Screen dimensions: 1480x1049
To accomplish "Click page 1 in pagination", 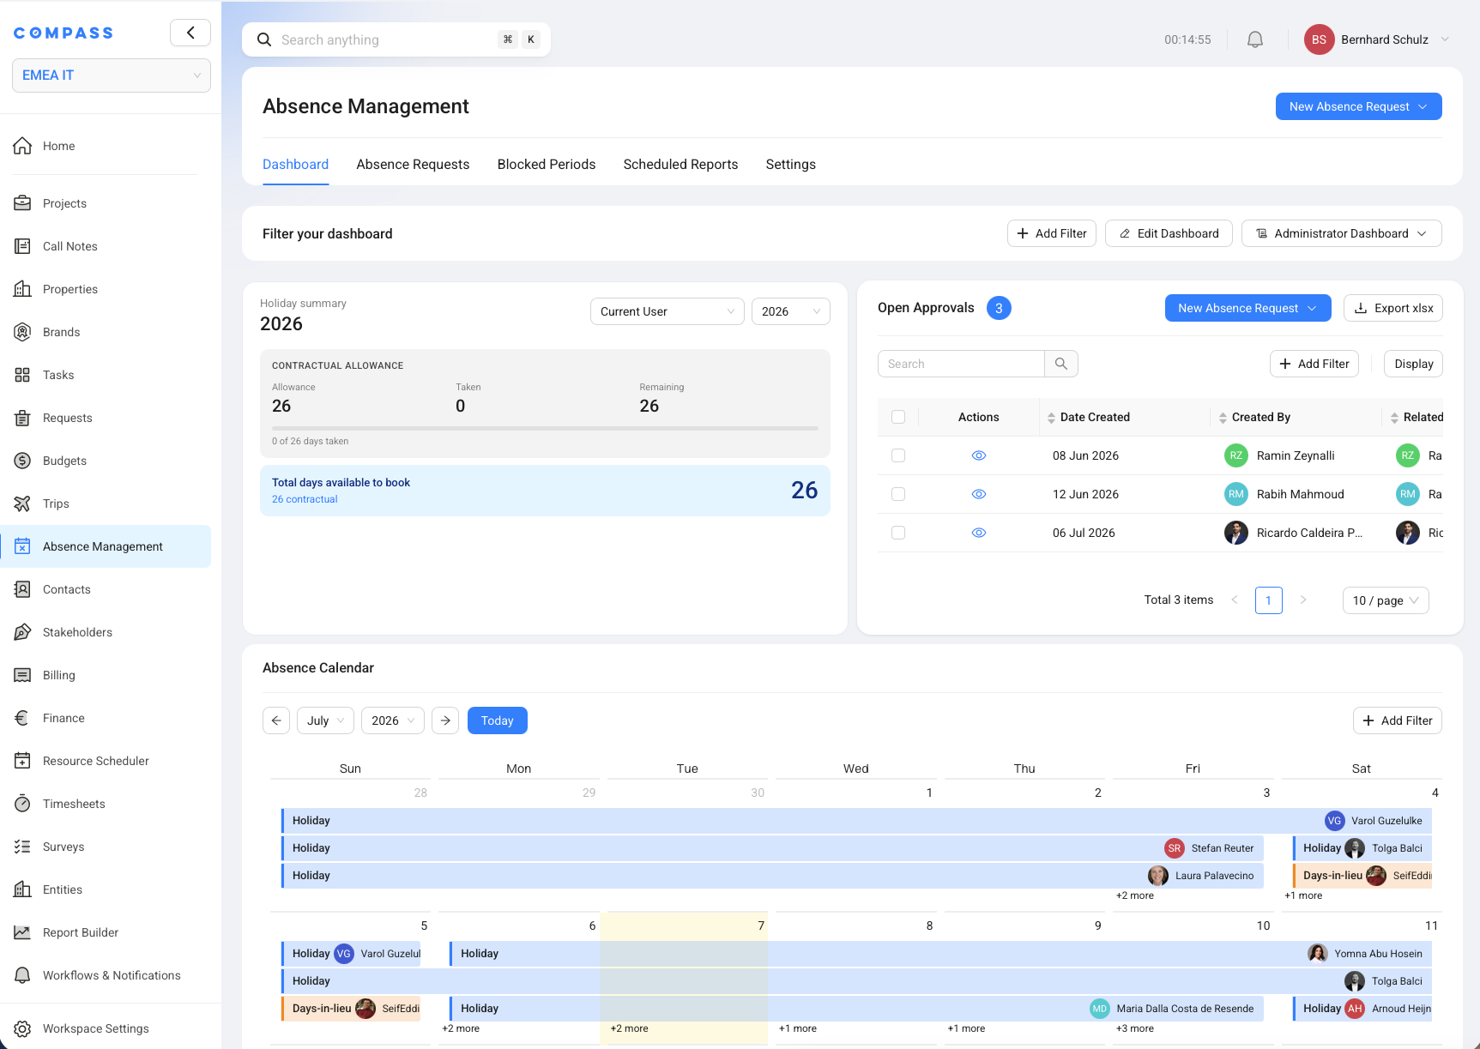I will pyautogui.click(x=1268, y=600).
